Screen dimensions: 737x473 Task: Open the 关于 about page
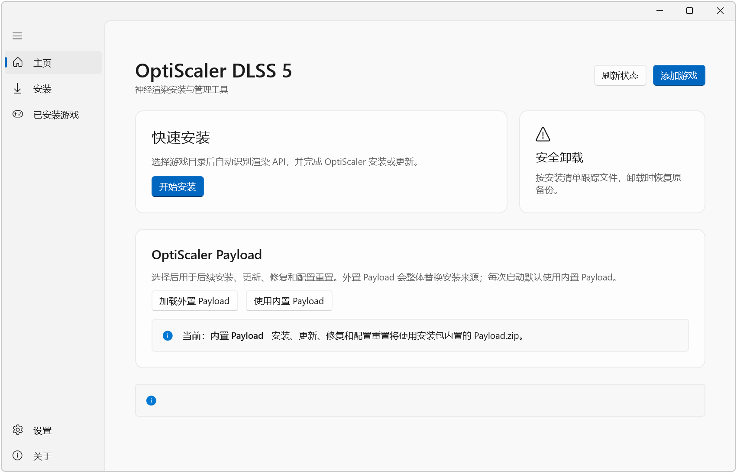(x=53, y=456)
